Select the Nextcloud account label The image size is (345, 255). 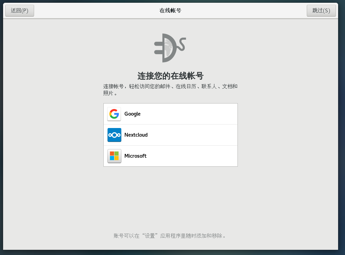click(136, 135)
